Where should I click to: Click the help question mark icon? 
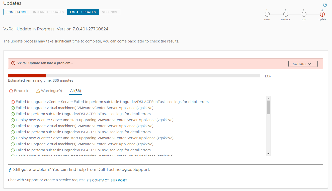click(325, 5)
